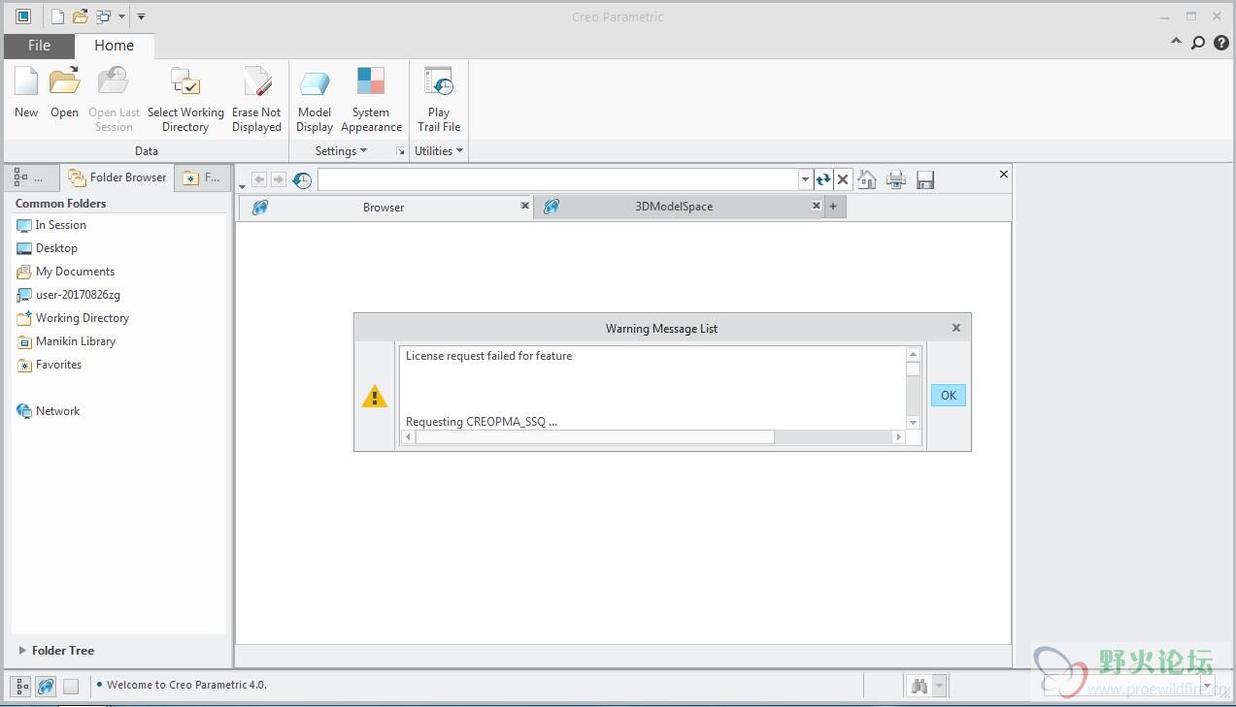1236x707 pixels.
Task: Open Model Display settings
Action: [315, 99]
